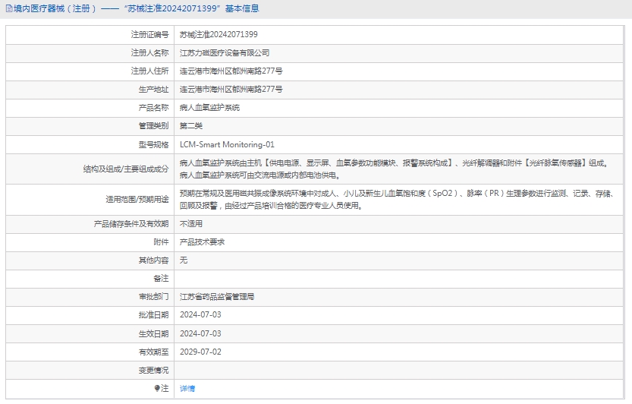
Task: Click the 生效日期 row label
Action: point(155,333)
